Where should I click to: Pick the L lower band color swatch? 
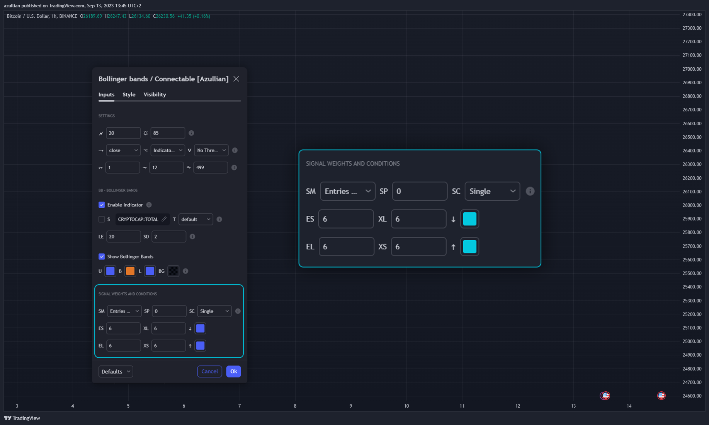[x=150, y=271]
